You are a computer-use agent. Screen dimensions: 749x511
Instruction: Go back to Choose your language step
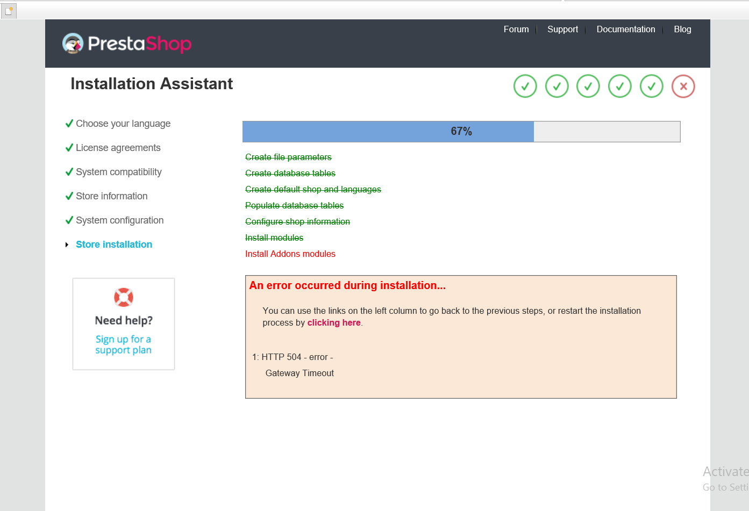(123, 124)
